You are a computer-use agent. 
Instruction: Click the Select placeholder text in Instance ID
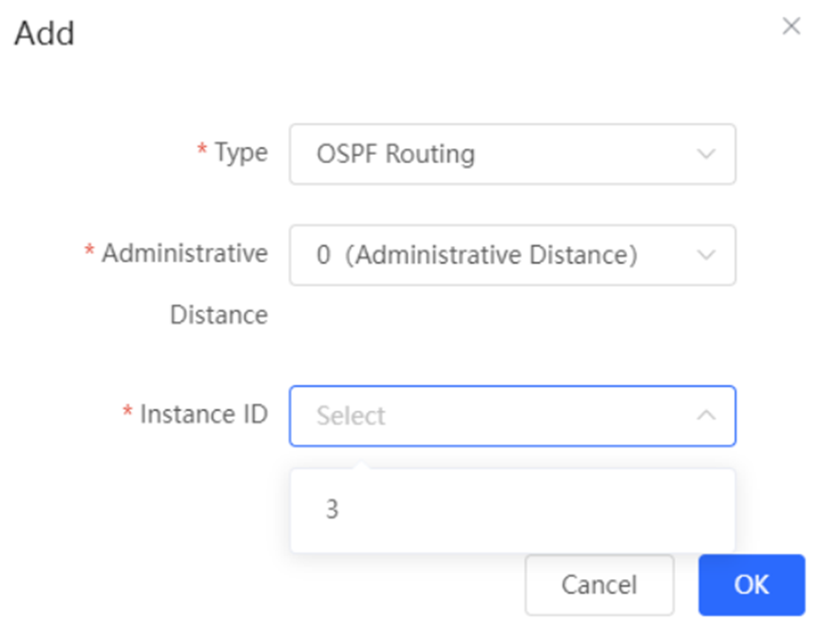pos(351,416)
